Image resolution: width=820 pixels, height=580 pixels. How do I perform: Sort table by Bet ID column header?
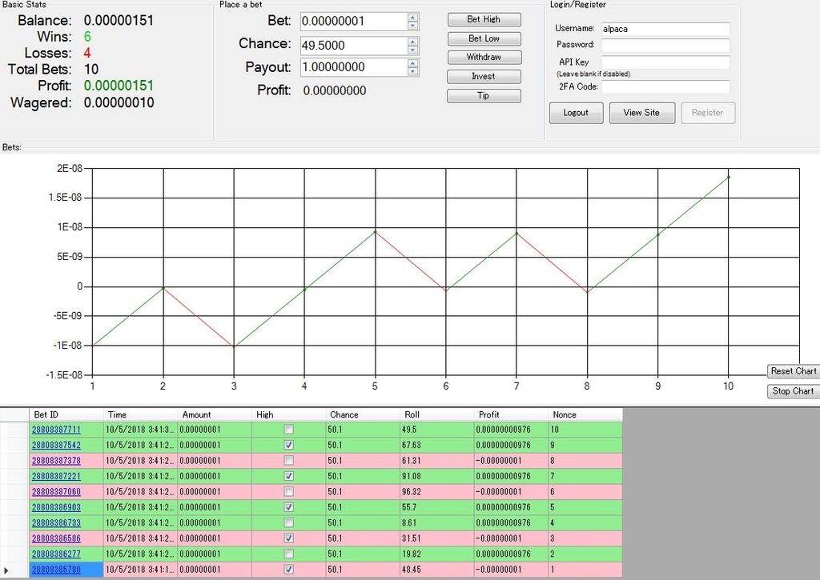pyautogui.click(x=66, y=415)
